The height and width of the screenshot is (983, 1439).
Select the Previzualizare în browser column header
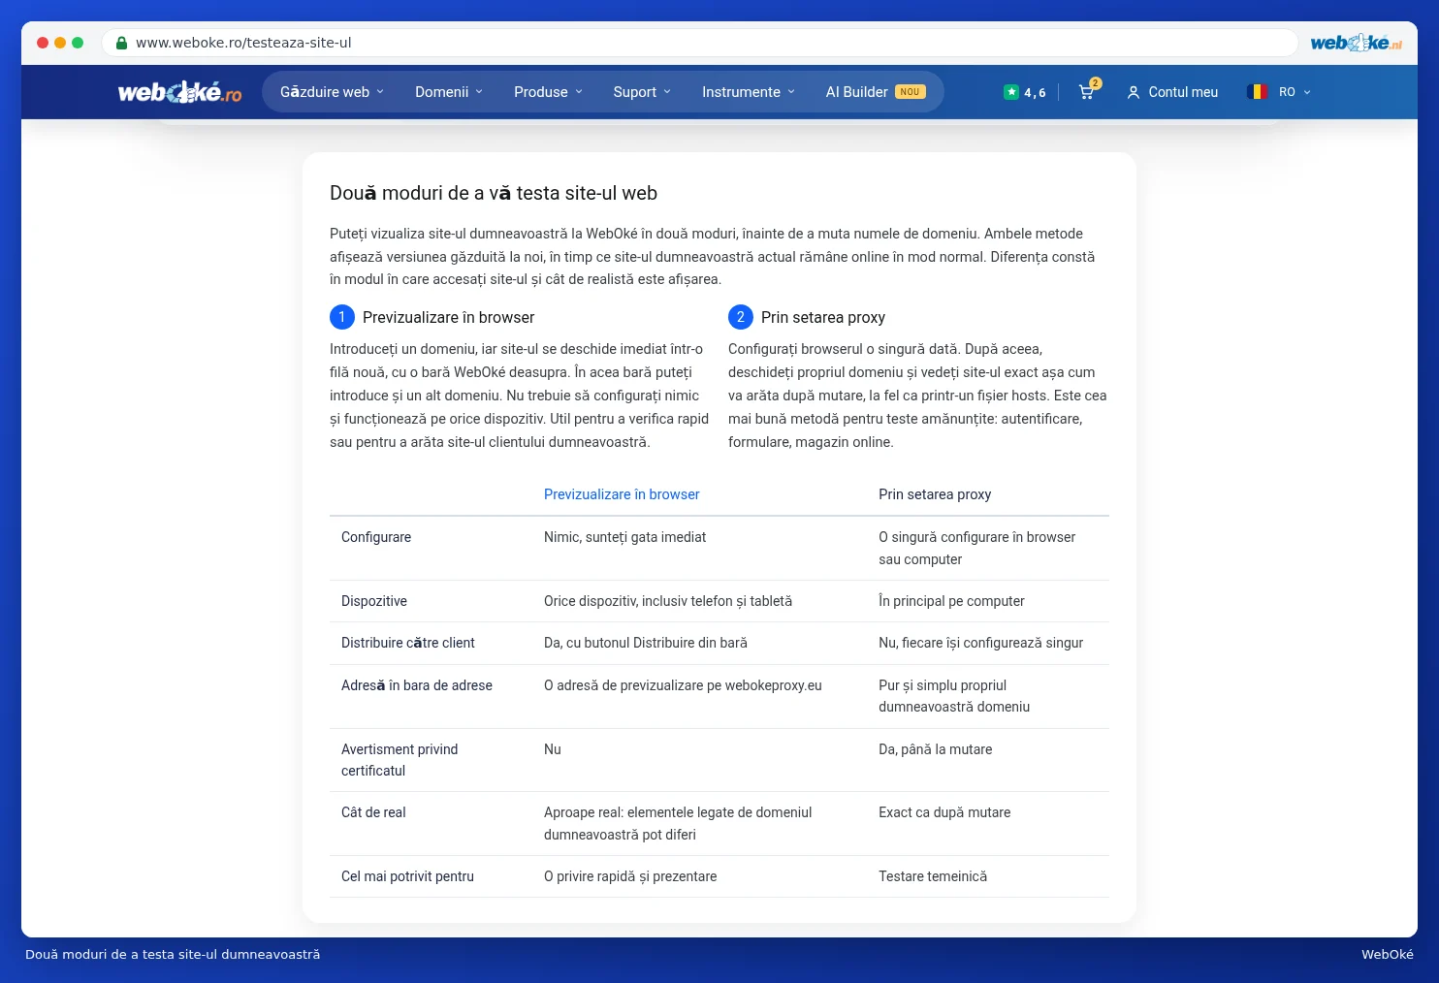622,494
